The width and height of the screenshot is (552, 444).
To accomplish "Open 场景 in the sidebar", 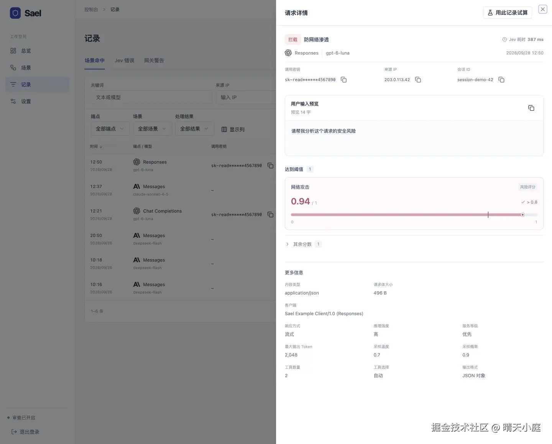I will click(x=38, y=68).
